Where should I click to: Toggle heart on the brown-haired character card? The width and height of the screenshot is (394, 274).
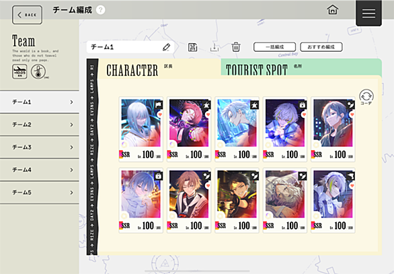click(x=208, y=186)
